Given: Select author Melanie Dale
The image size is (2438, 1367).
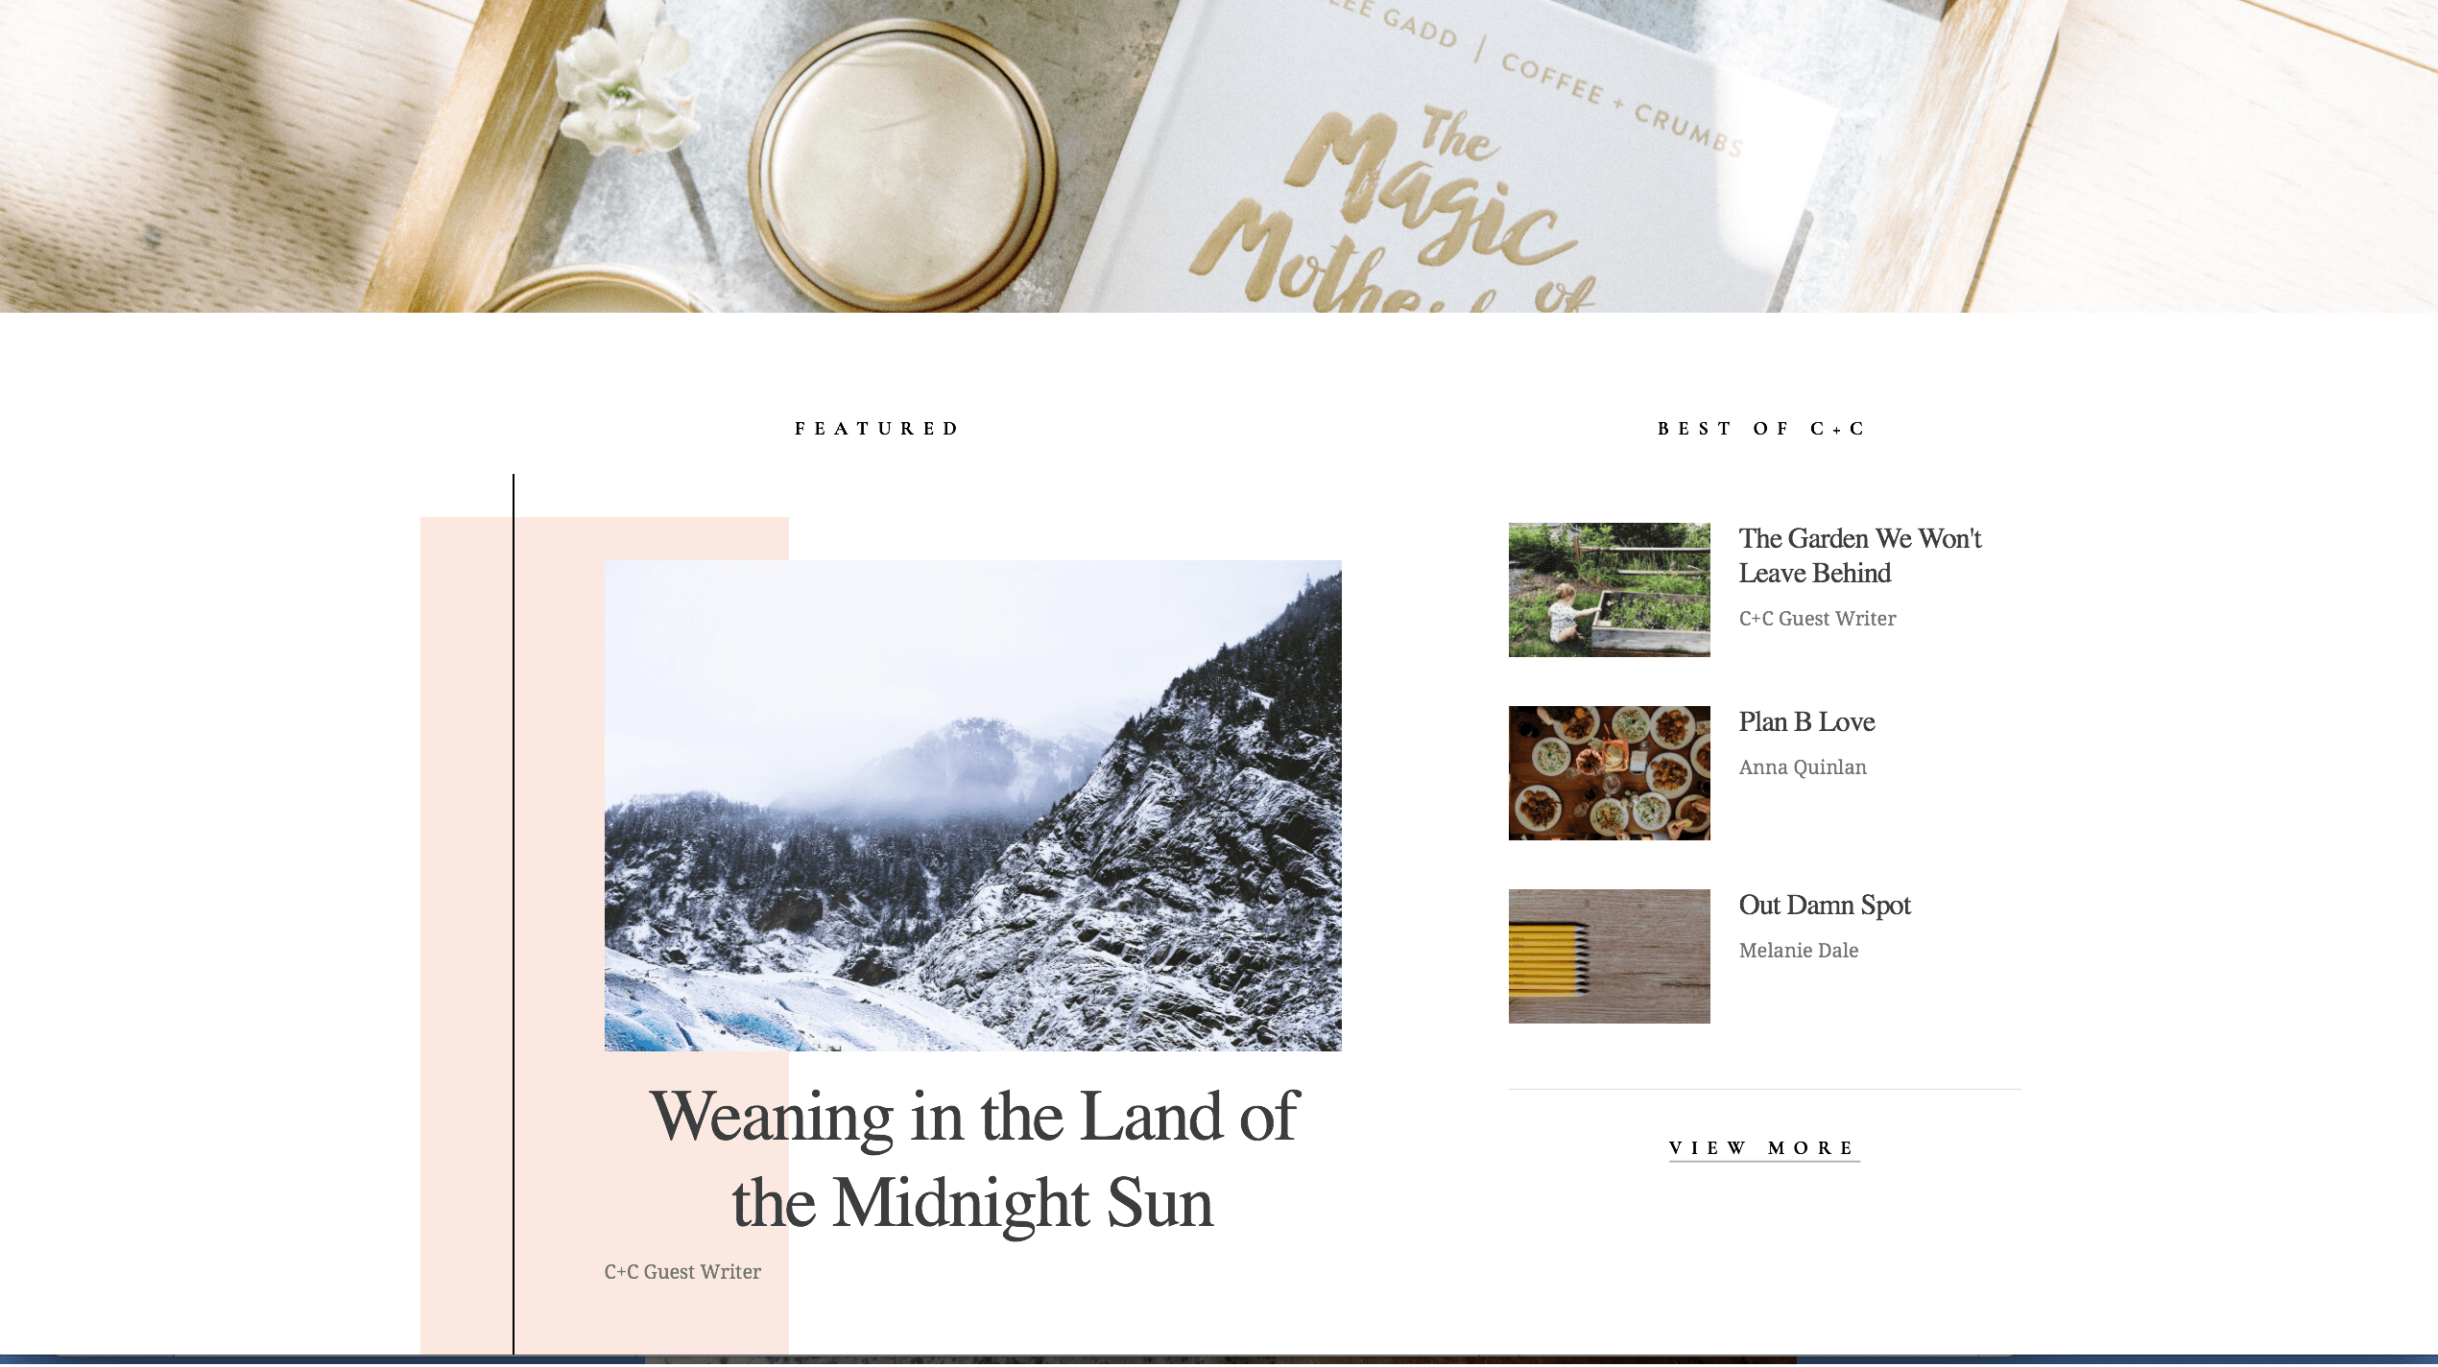Looking at the screenshot, I should click(1799, 951).
